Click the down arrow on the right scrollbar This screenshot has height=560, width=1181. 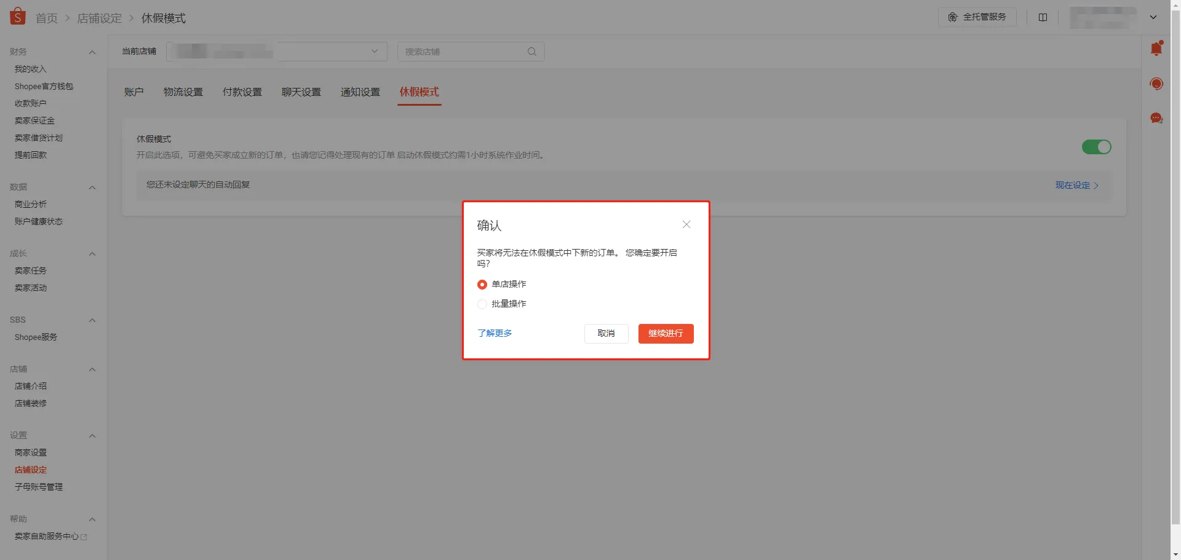pyautogui.click(x=1175, y=553)
